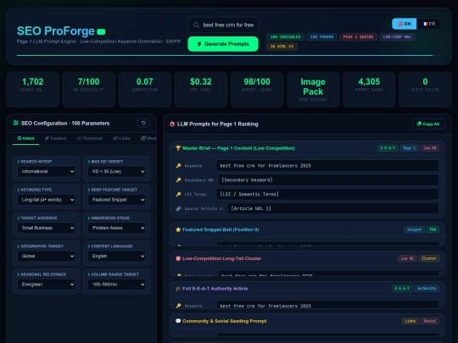Click the Cluster tag on Long-Tail Cluster card
Viewport: 458px width, 343px height.
point(428,258)
